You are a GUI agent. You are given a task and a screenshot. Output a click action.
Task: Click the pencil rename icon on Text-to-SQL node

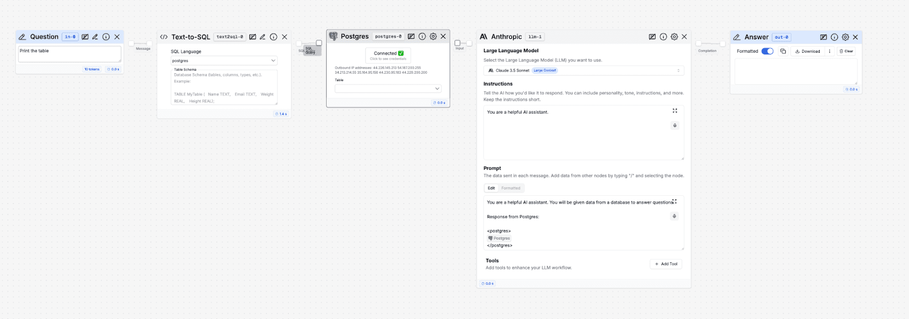(x=262, y=37)
